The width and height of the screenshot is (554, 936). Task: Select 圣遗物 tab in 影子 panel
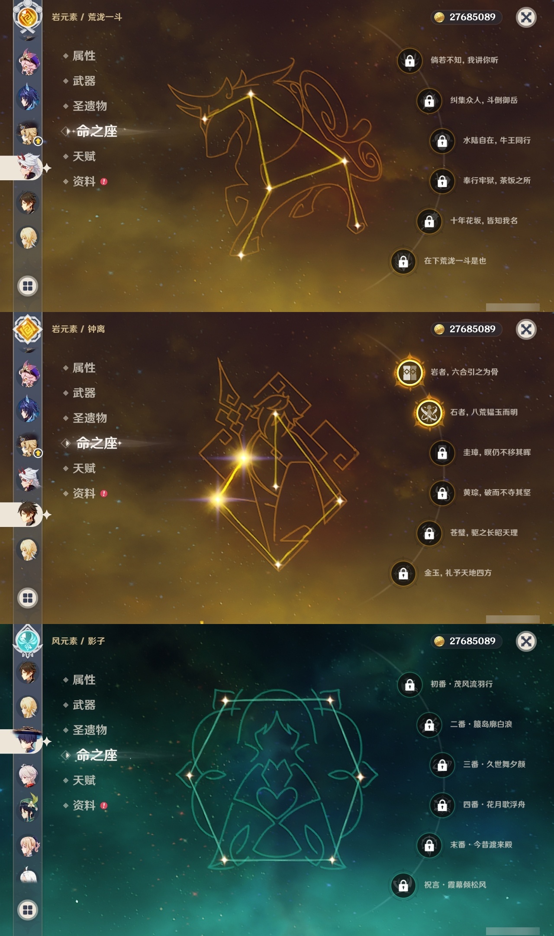[90, 730]
